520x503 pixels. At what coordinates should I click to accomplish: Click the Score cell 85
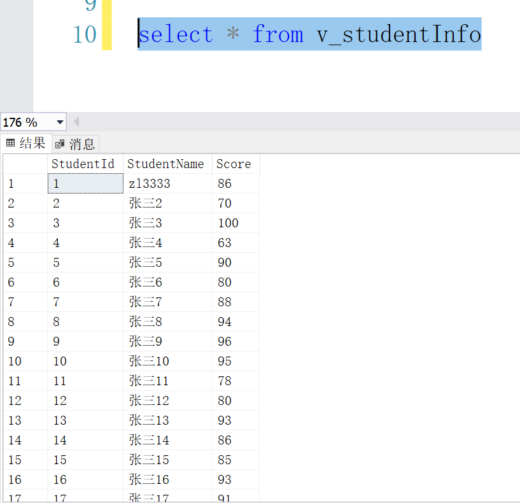[x=235, y=460]
